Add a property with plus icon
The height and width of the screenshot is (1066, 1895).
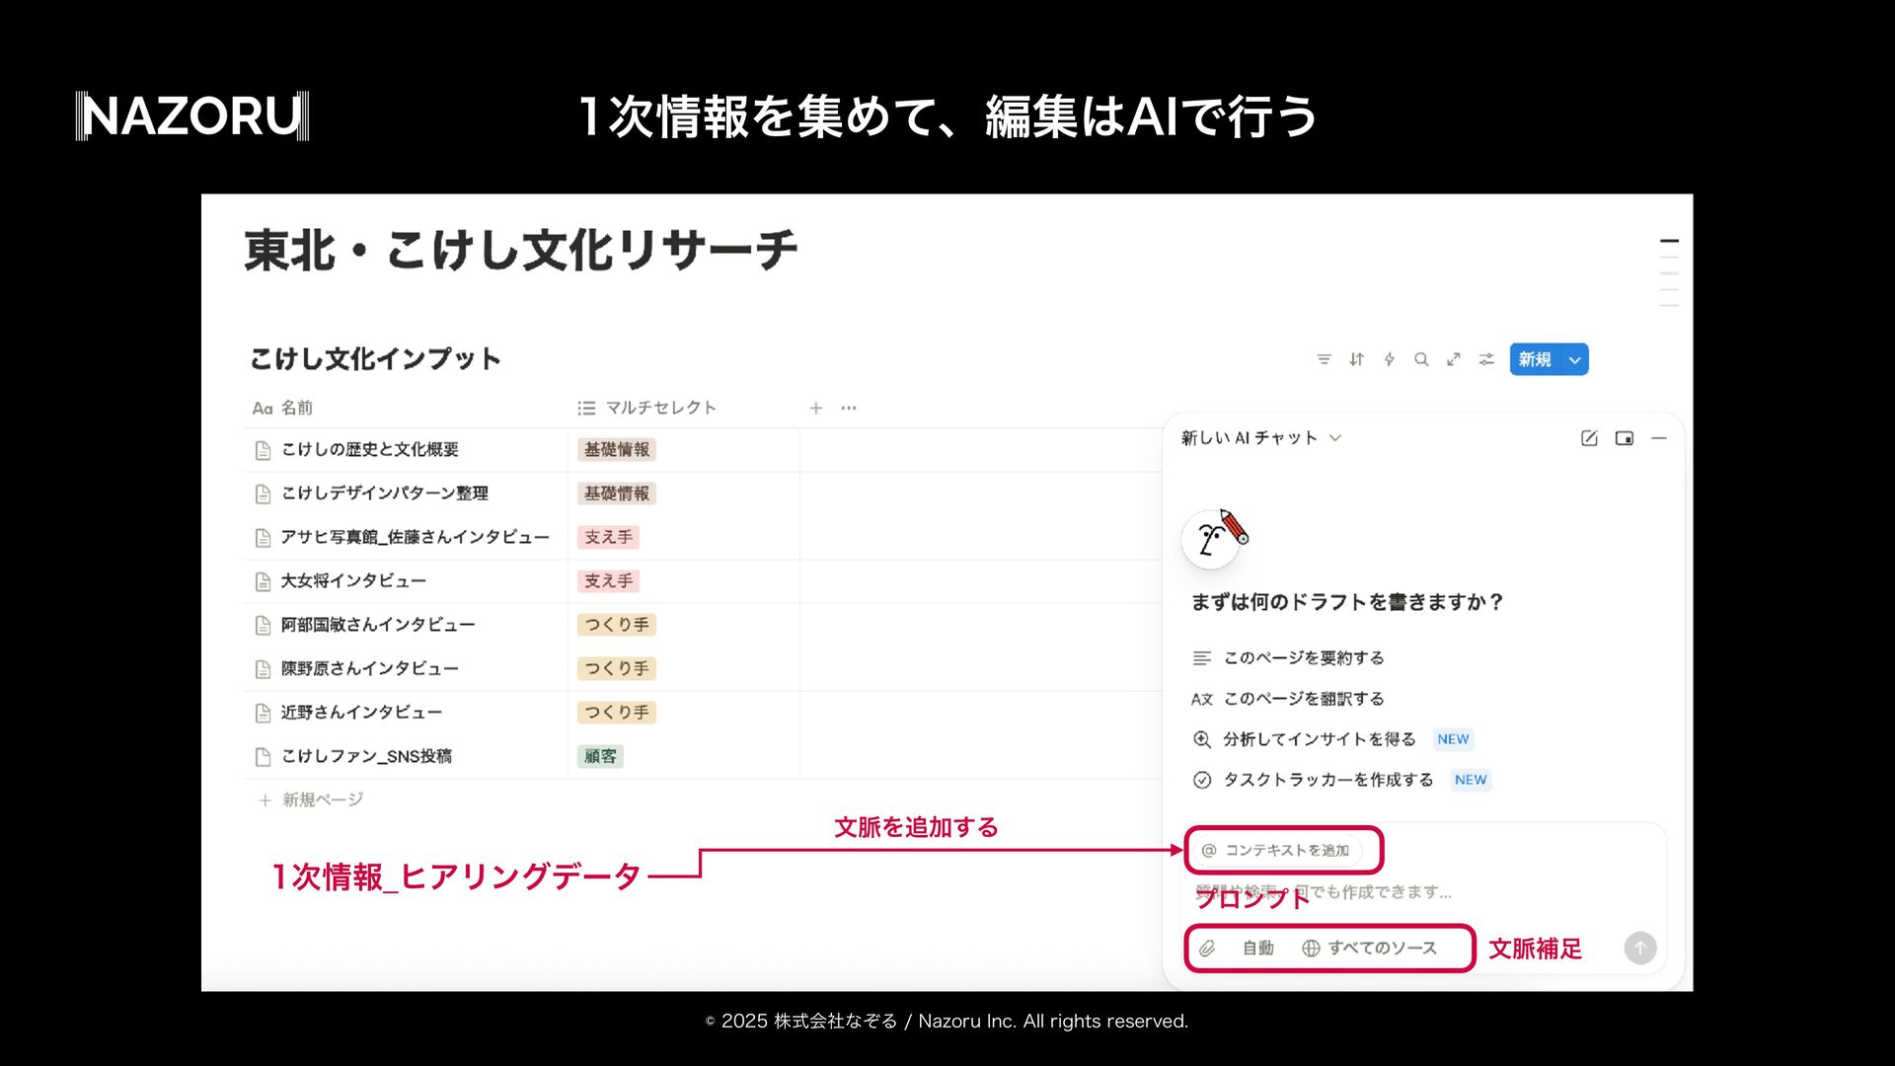coord(815,409)
